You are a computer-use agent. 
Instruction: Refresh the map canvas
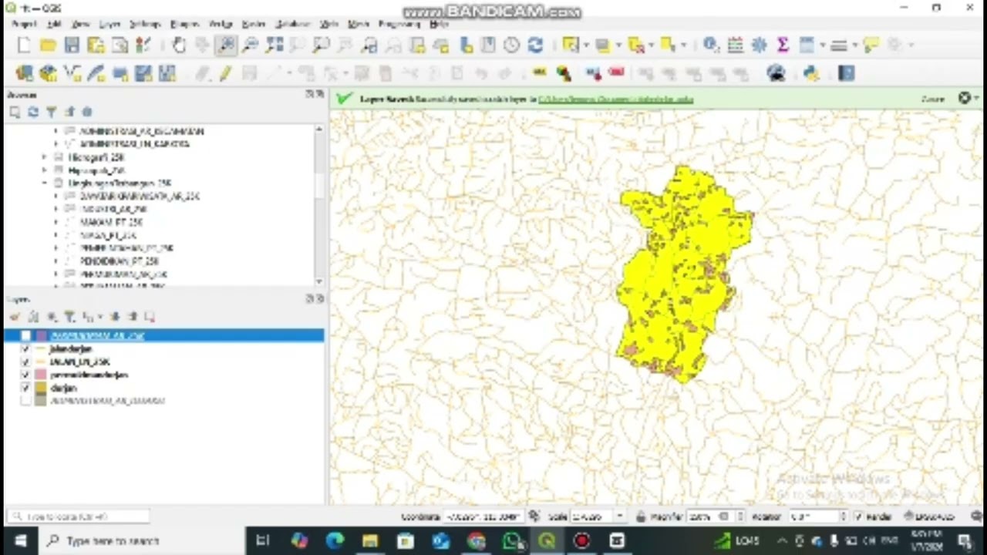[x=535, y=45]
